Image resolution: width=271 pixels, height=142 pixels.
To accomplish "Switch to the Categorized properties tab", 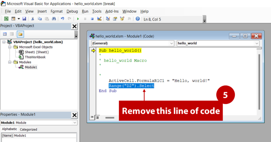I will coord(28,129).
